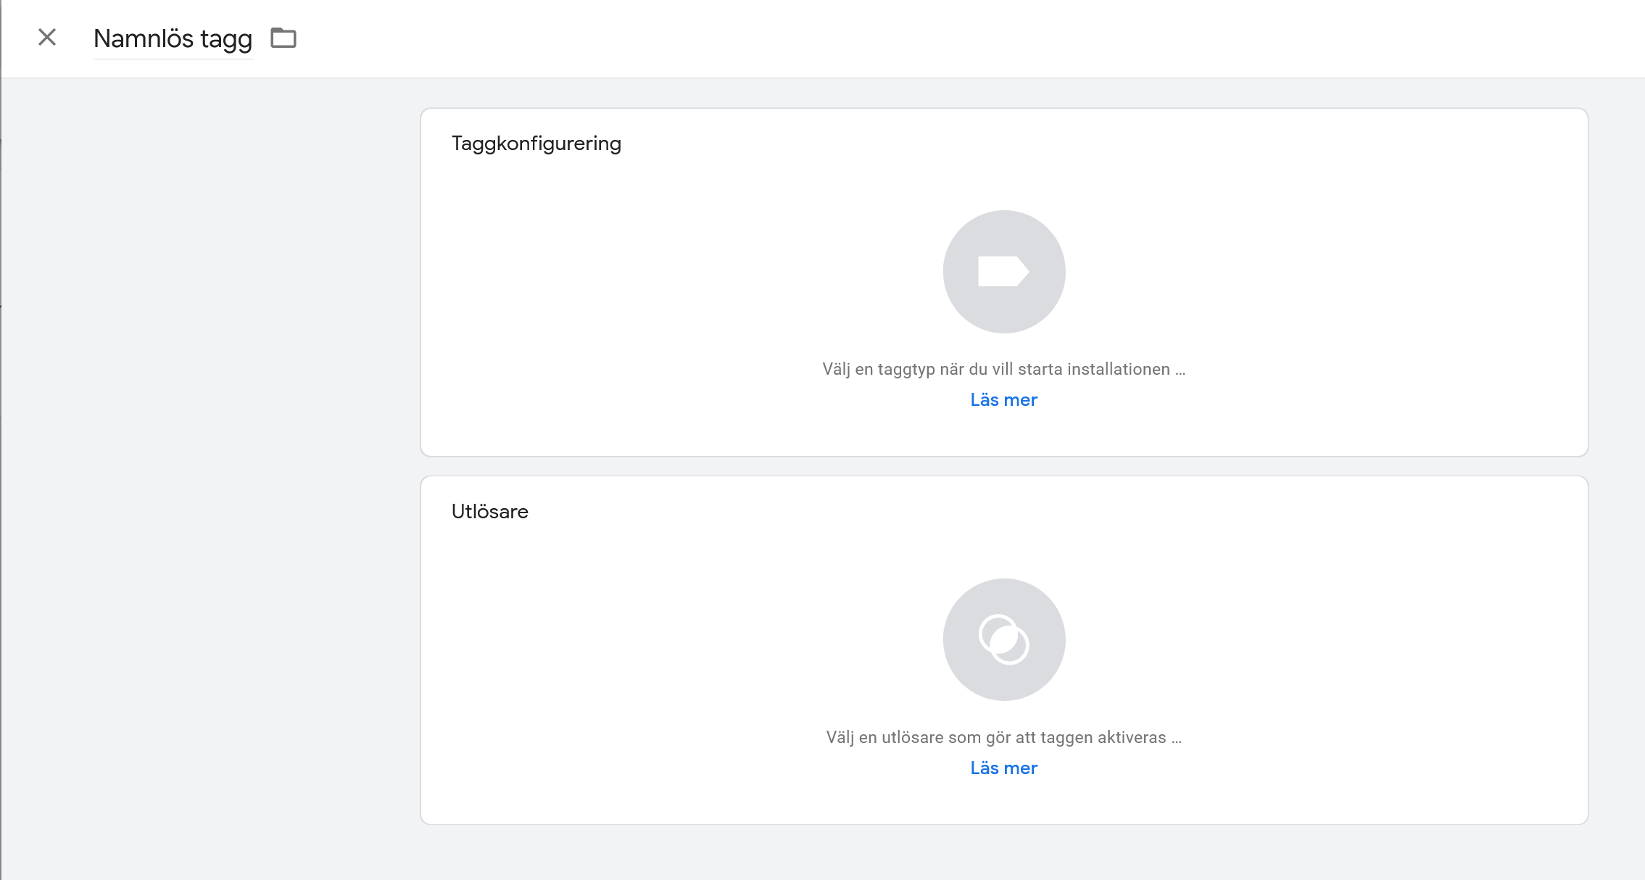Dismiss the editor via the close icon
The image size is (1645, 880).
coord(48,38)
